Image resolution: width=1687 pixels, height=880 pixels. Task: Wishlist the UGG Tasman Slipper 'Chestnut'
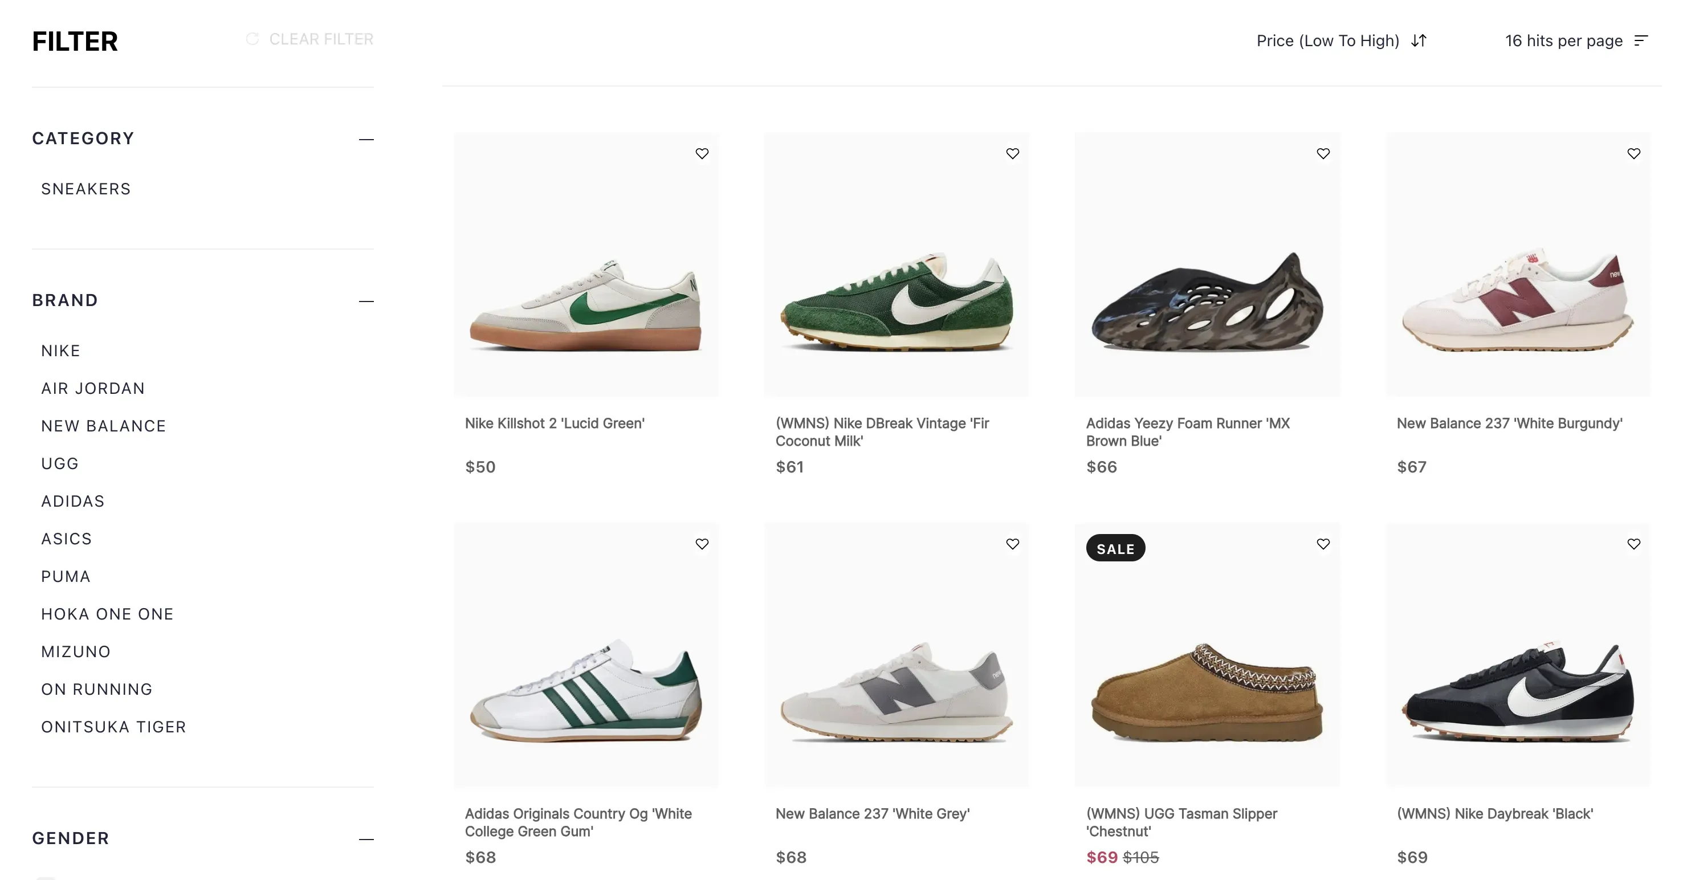(1323, 544)
